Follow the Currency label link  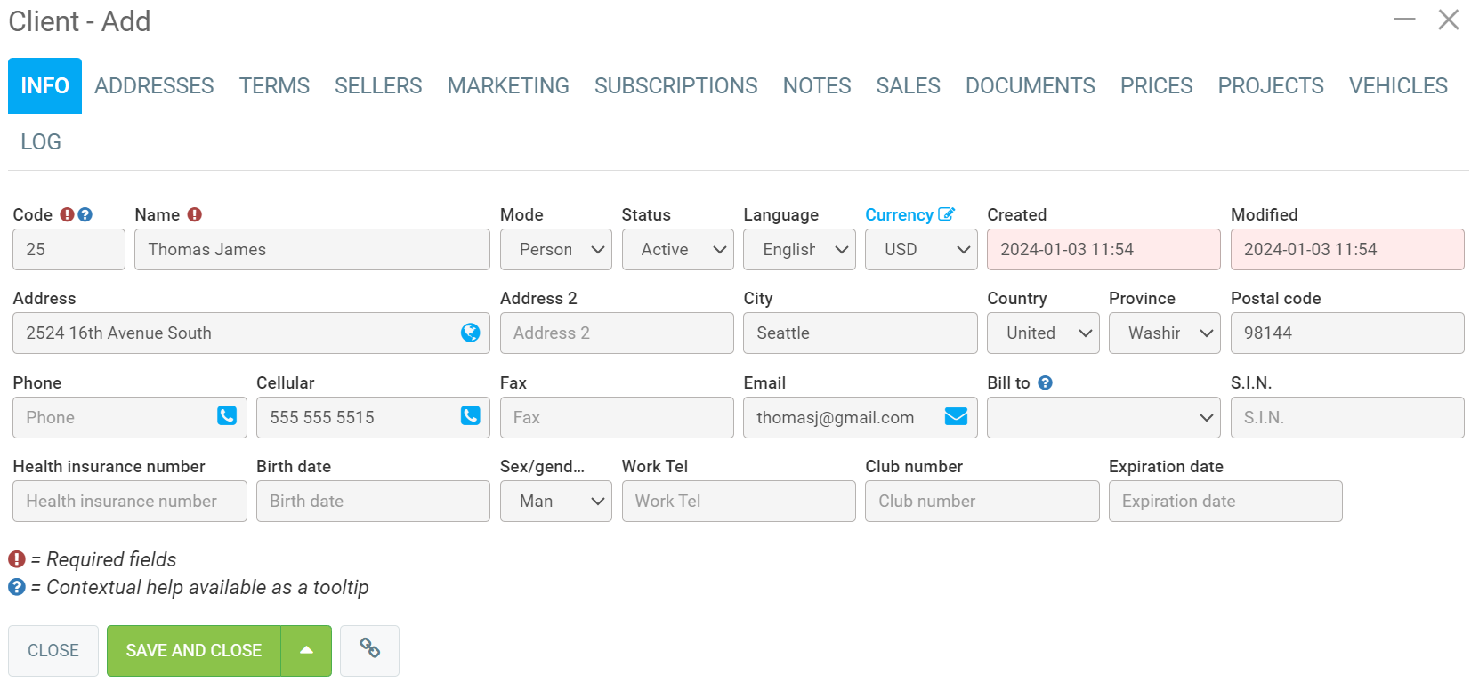(898, 215)
